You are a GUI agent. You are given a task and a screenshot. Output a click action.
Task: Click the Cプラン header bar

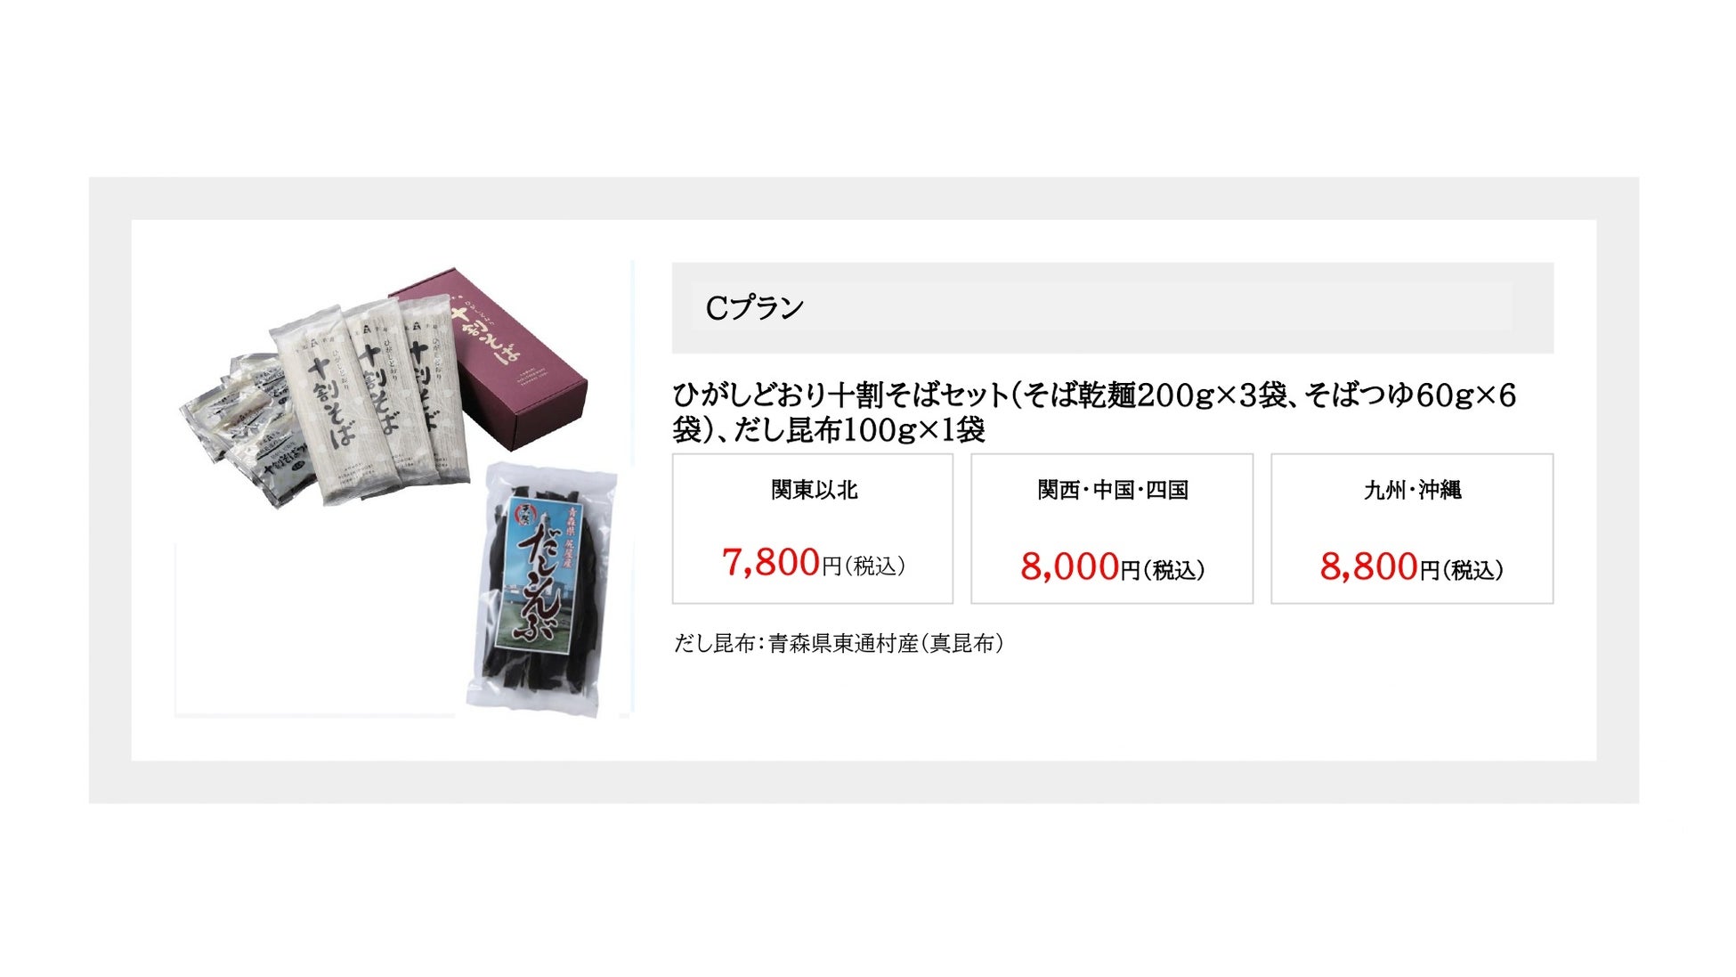coord(1112,307)
